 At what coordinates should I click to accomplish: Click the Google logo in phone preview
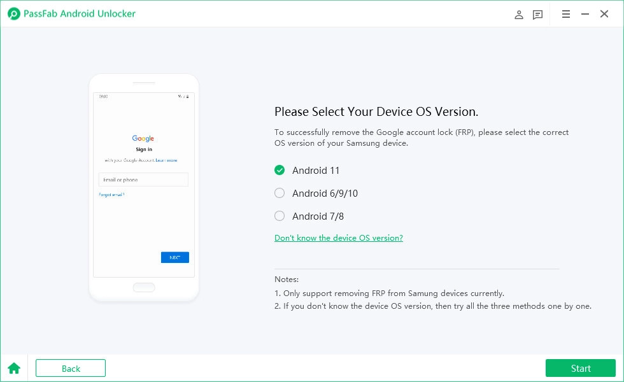tap(143, 138)
